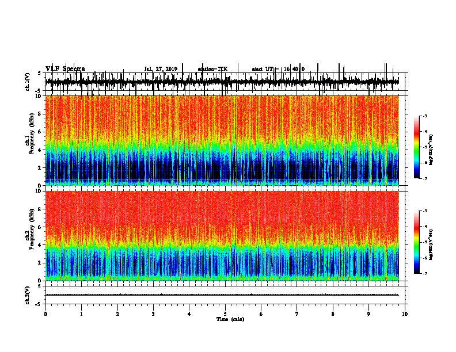
Task: Select the ch.1 log(PSD) color bar label
Action: pos(431,150)
